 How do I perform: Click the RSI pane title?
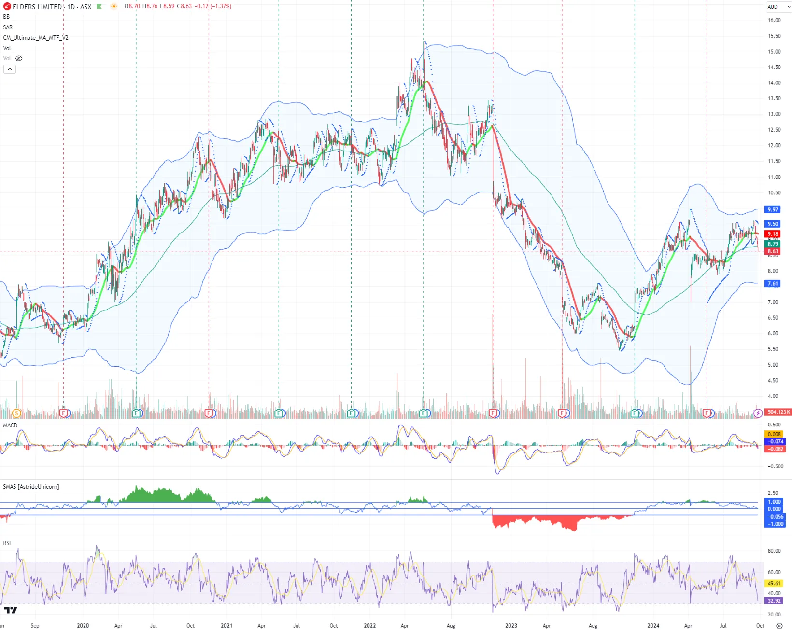coord(7,543)
